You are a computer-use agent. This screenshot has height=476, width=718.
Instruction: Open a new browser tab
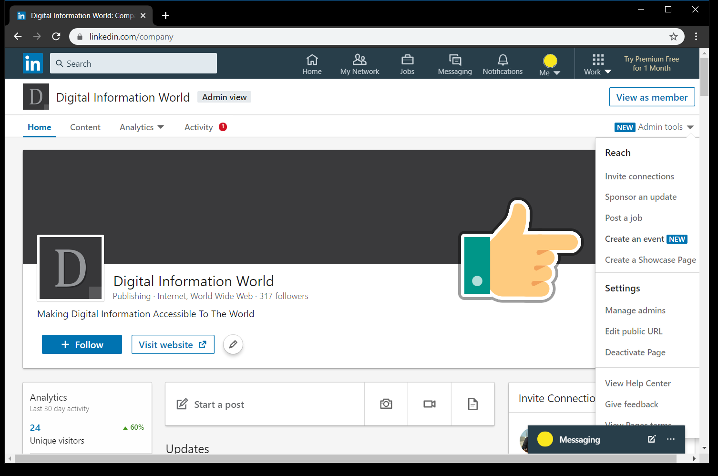coord(165,16)
